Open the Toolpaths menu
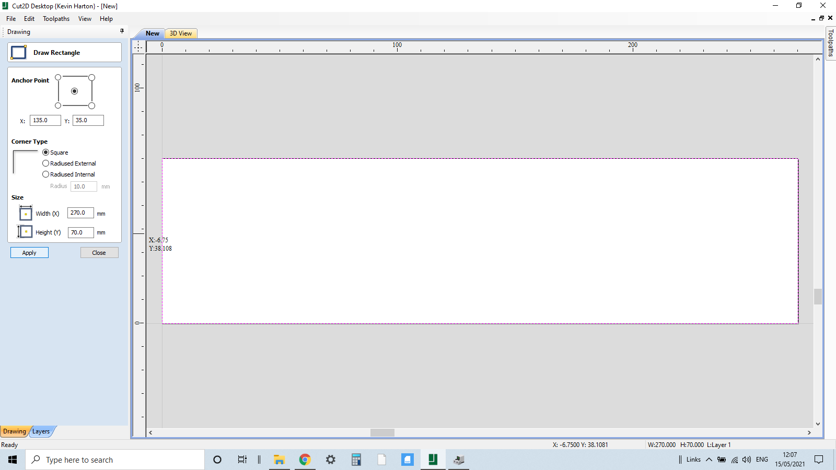This screenshot has height=470, width=836. point(56,19)
